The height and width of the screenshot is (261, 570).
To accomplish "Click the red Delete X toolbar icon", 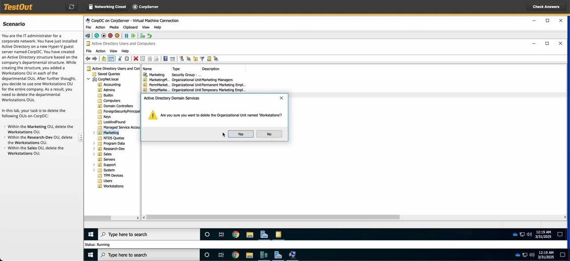I will pyautogui.click(x=136, y=59).
